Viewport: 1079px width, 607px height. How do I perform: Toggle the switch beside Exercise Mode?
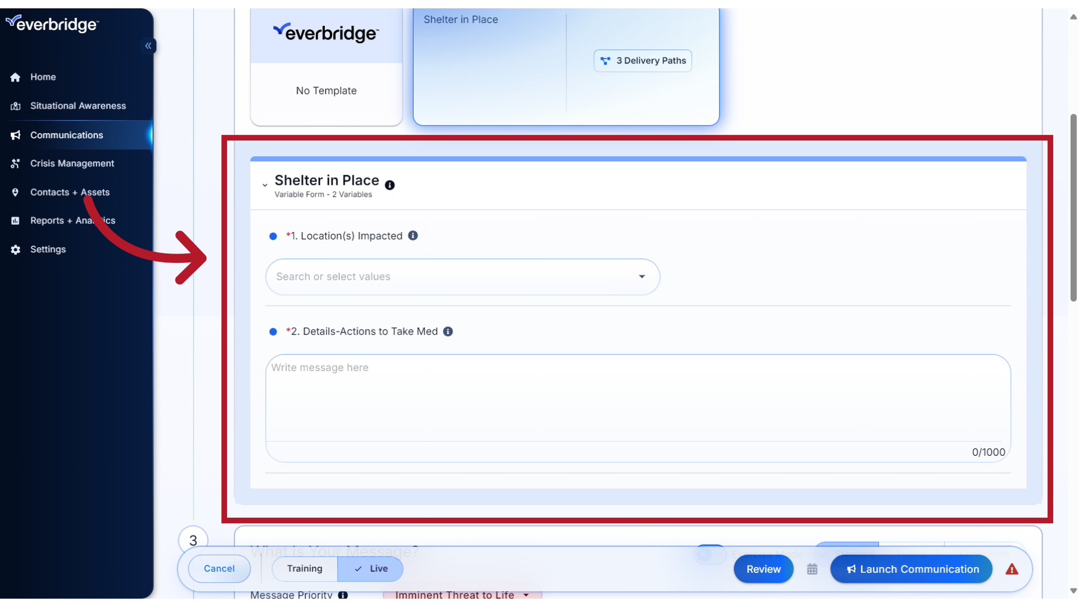tap(710, 554)
